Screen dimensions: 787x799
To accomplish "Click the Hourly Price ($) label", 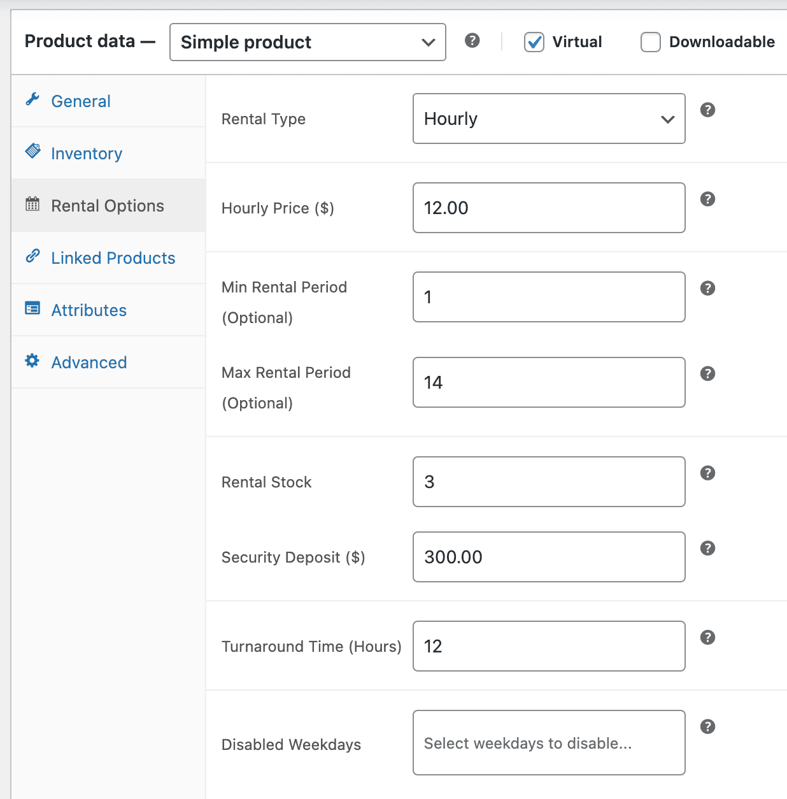I will 278,208.
